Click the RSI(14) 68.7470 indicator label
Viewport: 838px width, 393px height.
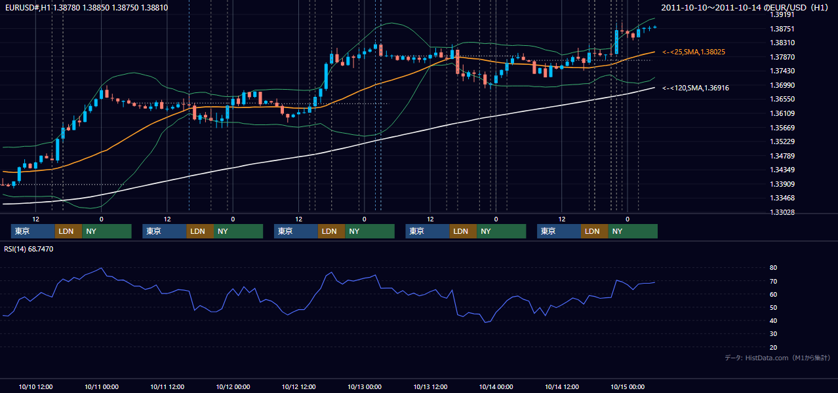pyautogui.click(x=29, y=250)
